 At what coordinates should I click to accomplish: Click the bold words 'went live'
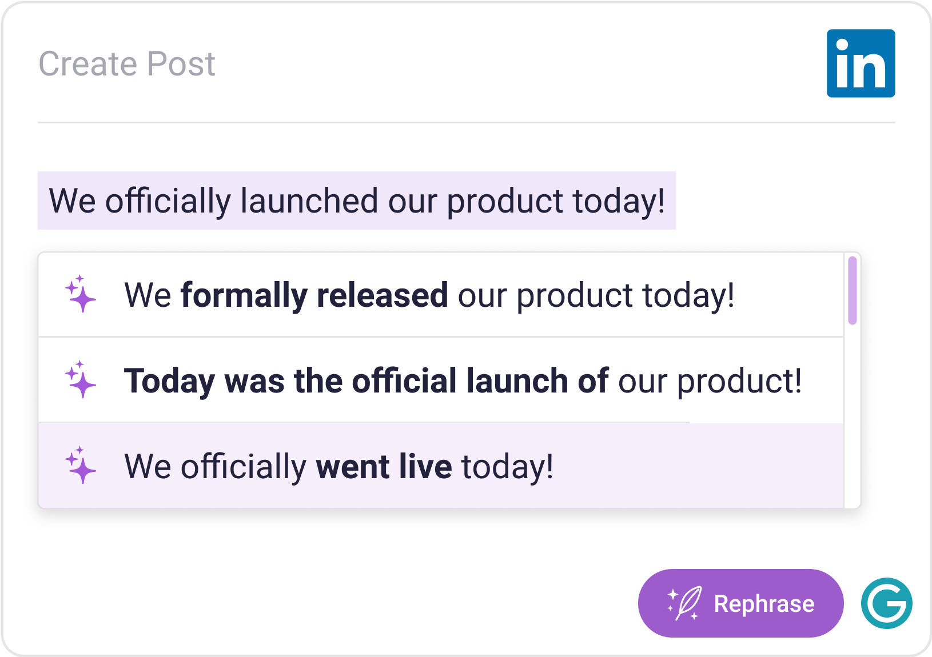point(384,467)
